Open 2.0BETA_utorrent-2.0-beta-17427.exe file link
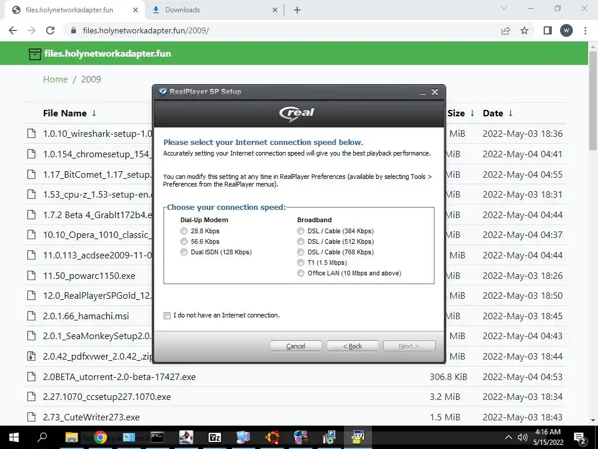This screenshot has width=598, height=449. tap(119, 377)
